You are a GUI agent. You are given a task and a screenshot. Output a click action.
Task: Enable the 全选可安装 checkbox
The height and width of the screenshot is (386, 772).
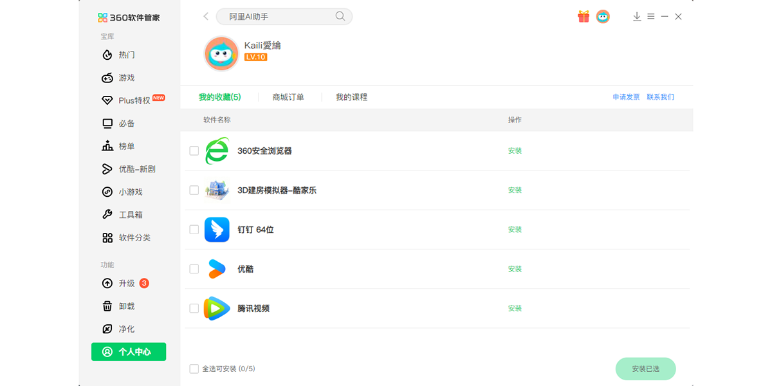click(x=194, y=369)
